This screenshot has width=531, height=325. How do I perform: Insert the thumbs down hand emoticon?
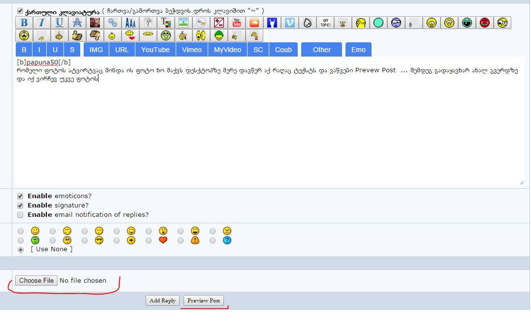point(95,35)
